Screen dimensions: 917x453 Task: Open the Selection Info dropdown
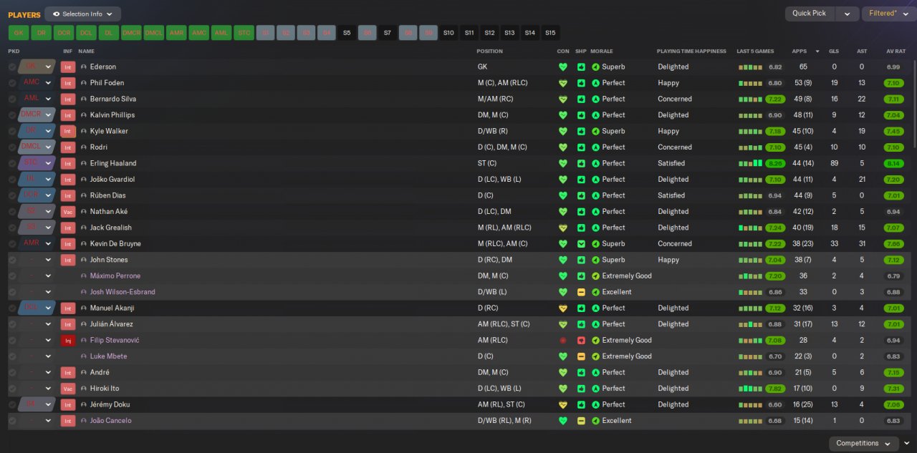(x=82, y=14)
